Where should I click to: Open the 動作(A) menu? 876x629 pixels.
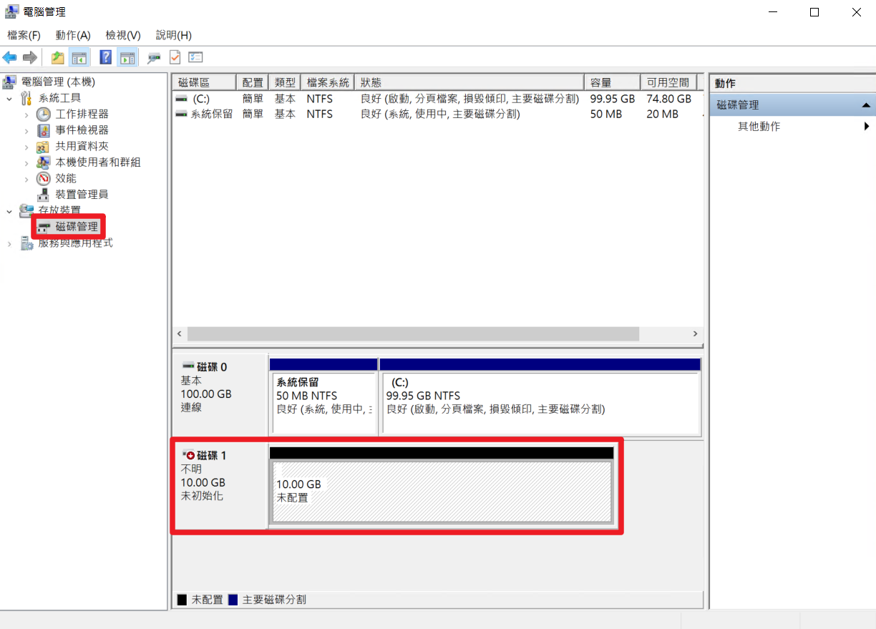(x=73, y=35)
